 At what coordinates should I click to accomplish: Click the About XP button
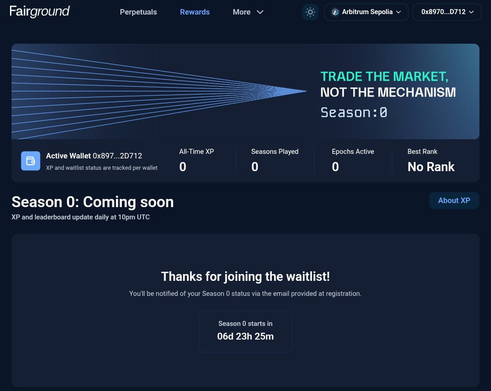454,200
